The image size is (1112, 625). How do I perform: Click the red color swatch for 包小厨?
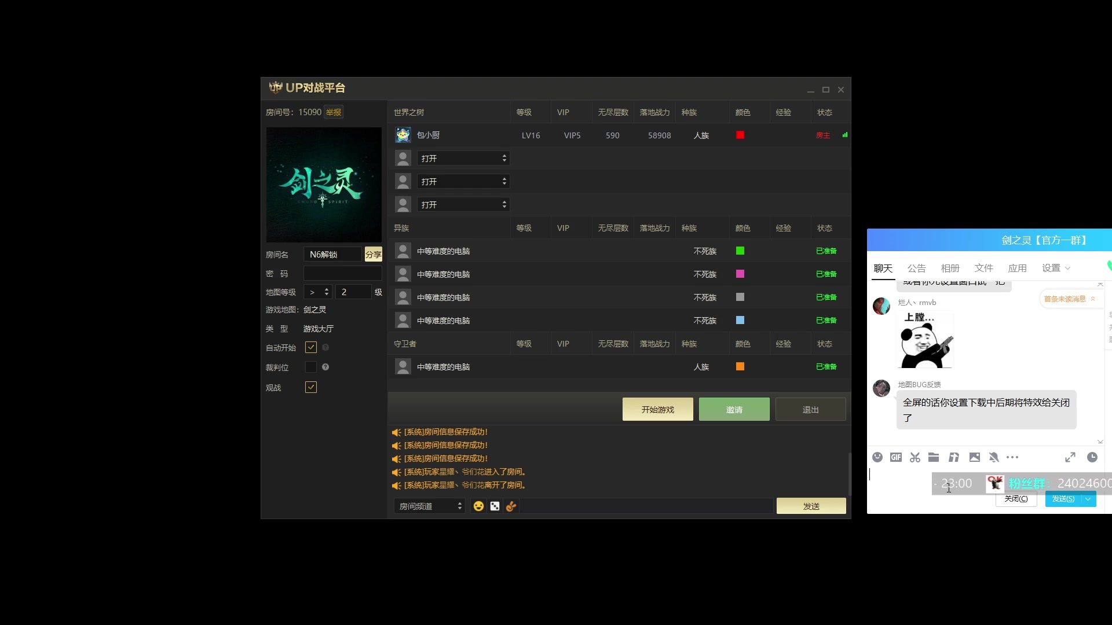[x=740, y=135]
